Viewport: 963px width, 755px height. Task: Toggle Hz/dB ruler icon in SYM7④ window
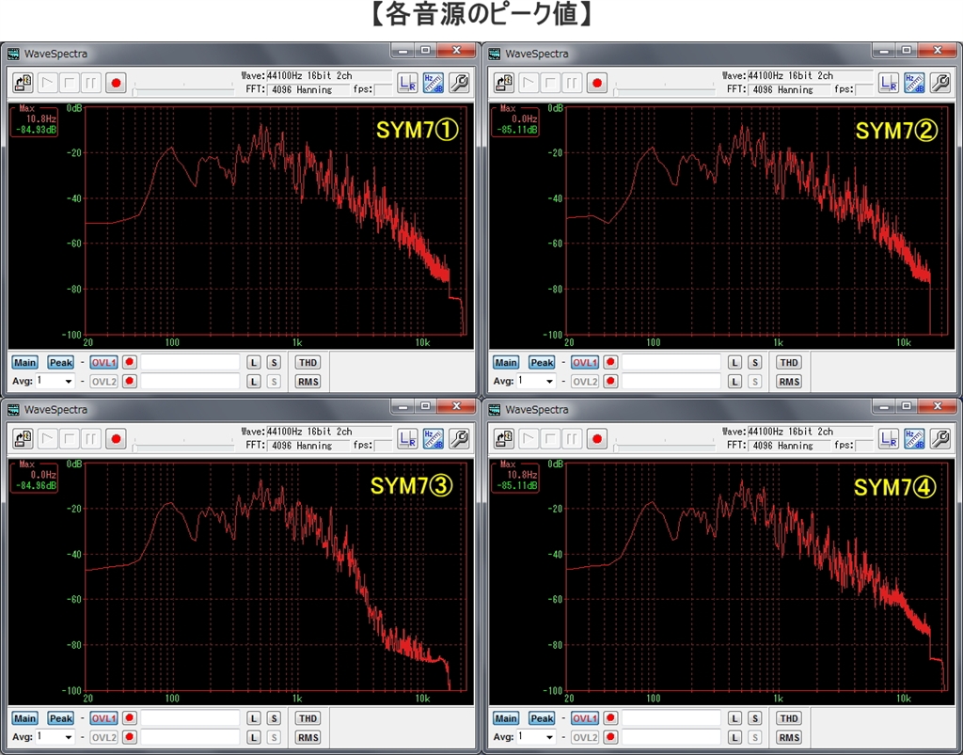914,439
